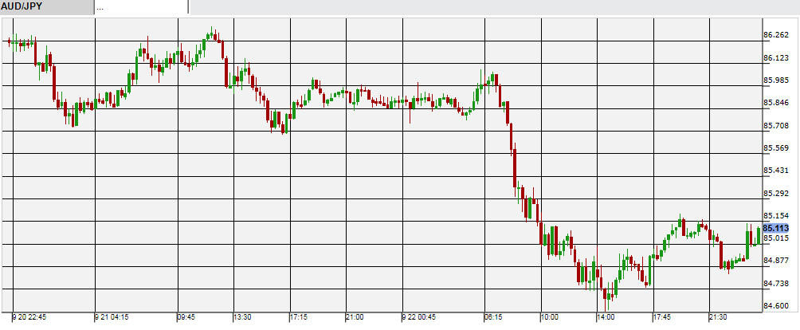Open the "..." tab next to AUD/JPY
Image resolution: width=800 pixels, height=330 pixels.
141,6
